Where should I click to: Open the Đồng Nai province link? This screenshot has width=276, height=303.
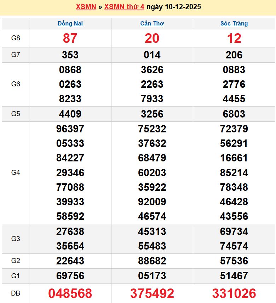point(70,24)
